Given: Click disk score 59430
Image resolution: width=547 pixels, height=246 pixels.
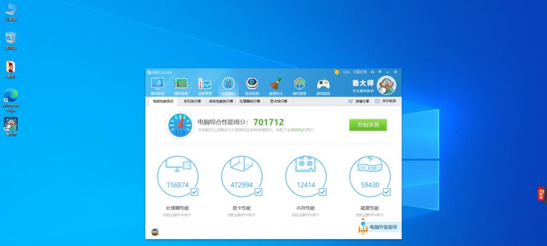Looking at the screenshot, I should [370, 185].
